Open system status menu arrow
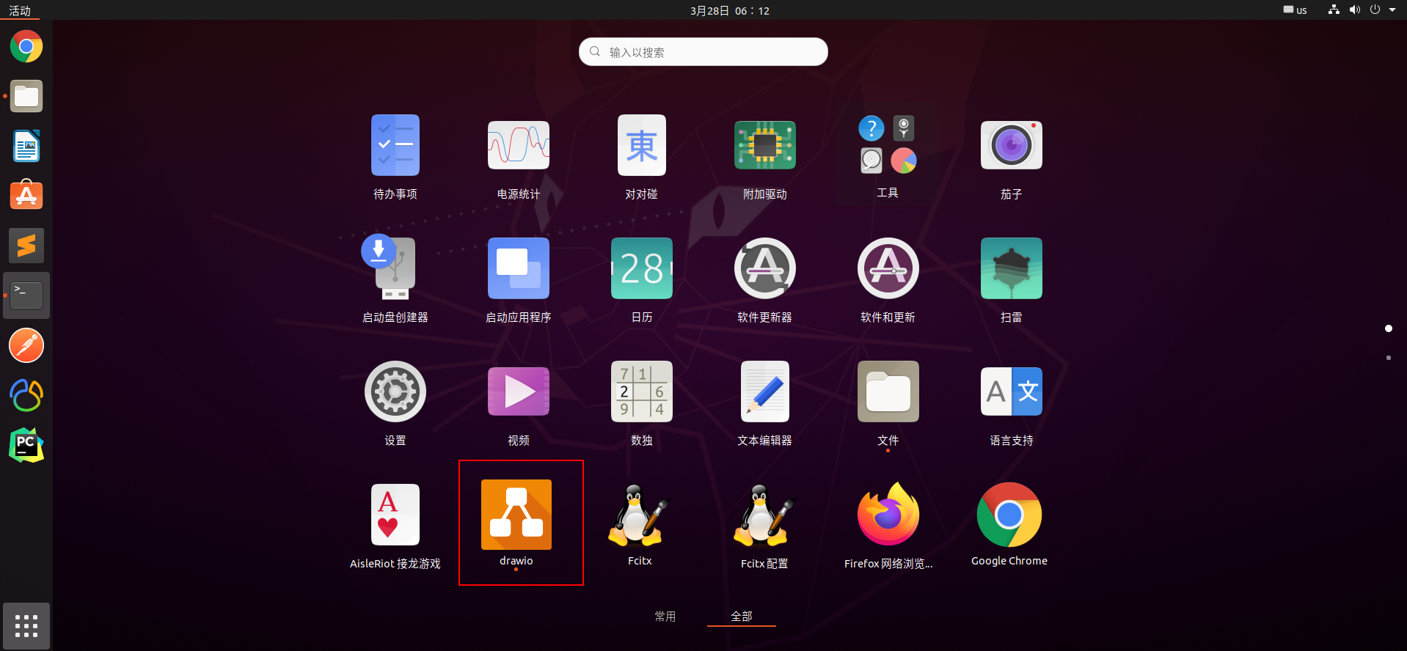The height and width of the screenshot is (651, 1407). [x=1392, y=10]
